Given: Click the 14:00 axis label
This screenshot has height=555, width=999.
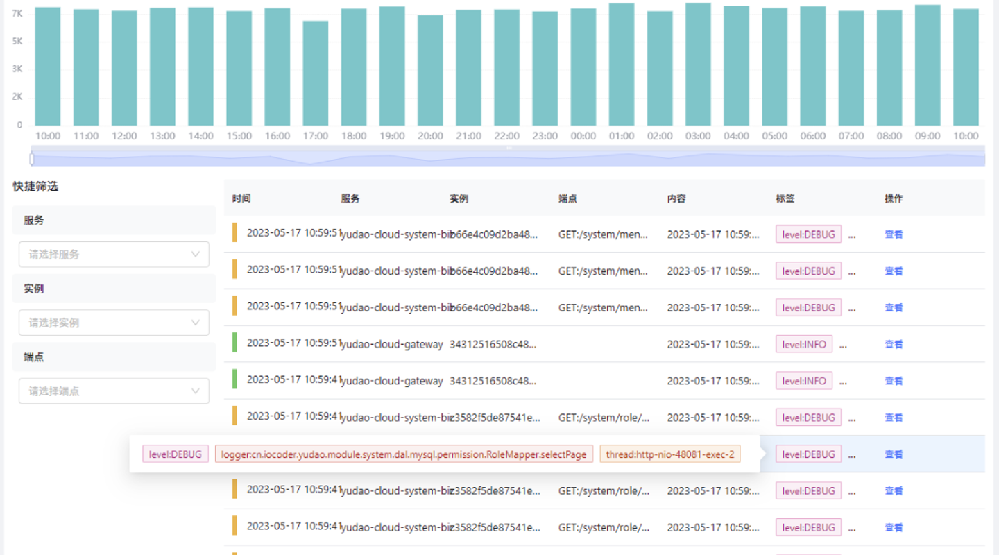Looking at the screenshot, I should (200, 136).
